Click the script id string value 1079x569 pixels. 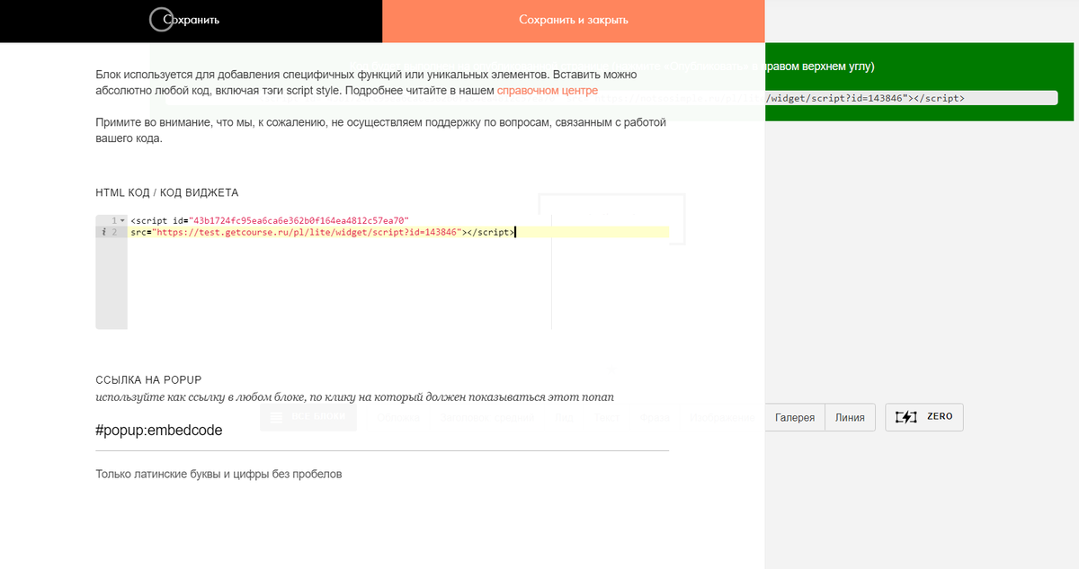[299, 220]
